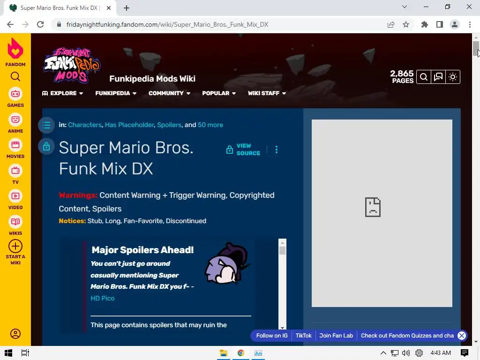The image size is (480, 360).
Task: Open the TV section icon
Action: [15, 171]
